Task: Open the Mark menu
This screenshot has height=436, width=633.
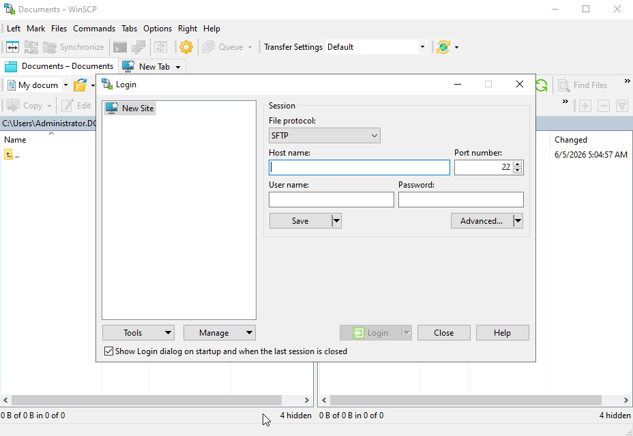Action: coord(36,29)
